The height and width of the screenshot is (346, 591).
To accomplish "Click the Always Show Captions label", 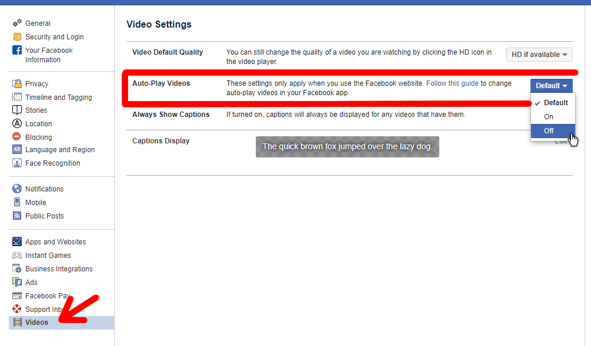I will [x=171, y=115].
